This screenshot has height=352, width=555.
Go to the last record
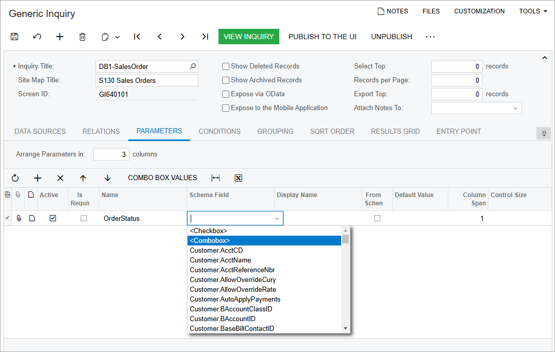(205, 37)
